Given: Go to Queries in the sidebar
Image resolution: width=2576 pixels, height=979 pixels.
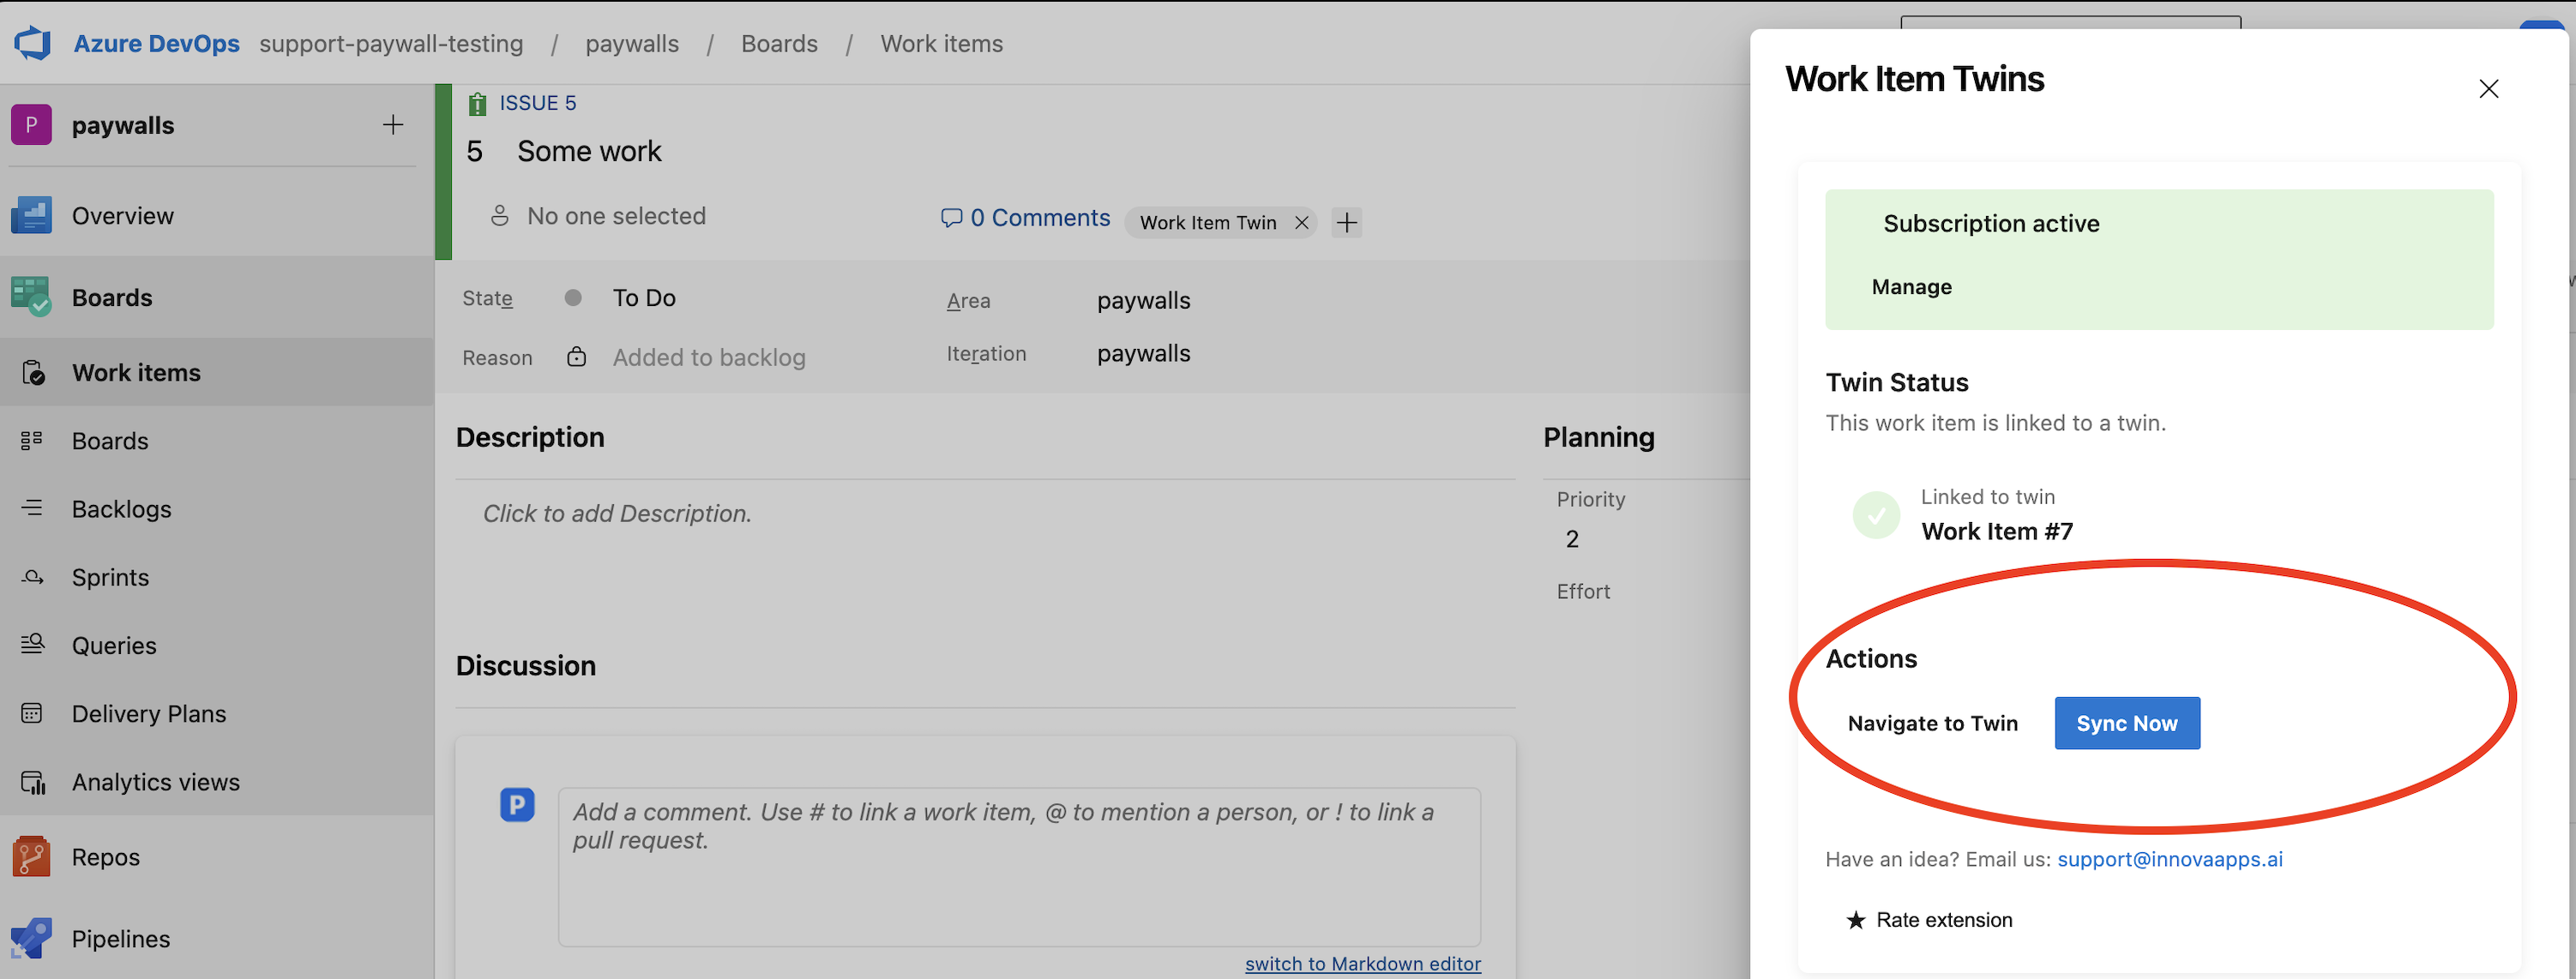Looking at the screenshot, I should coord(114,645).
